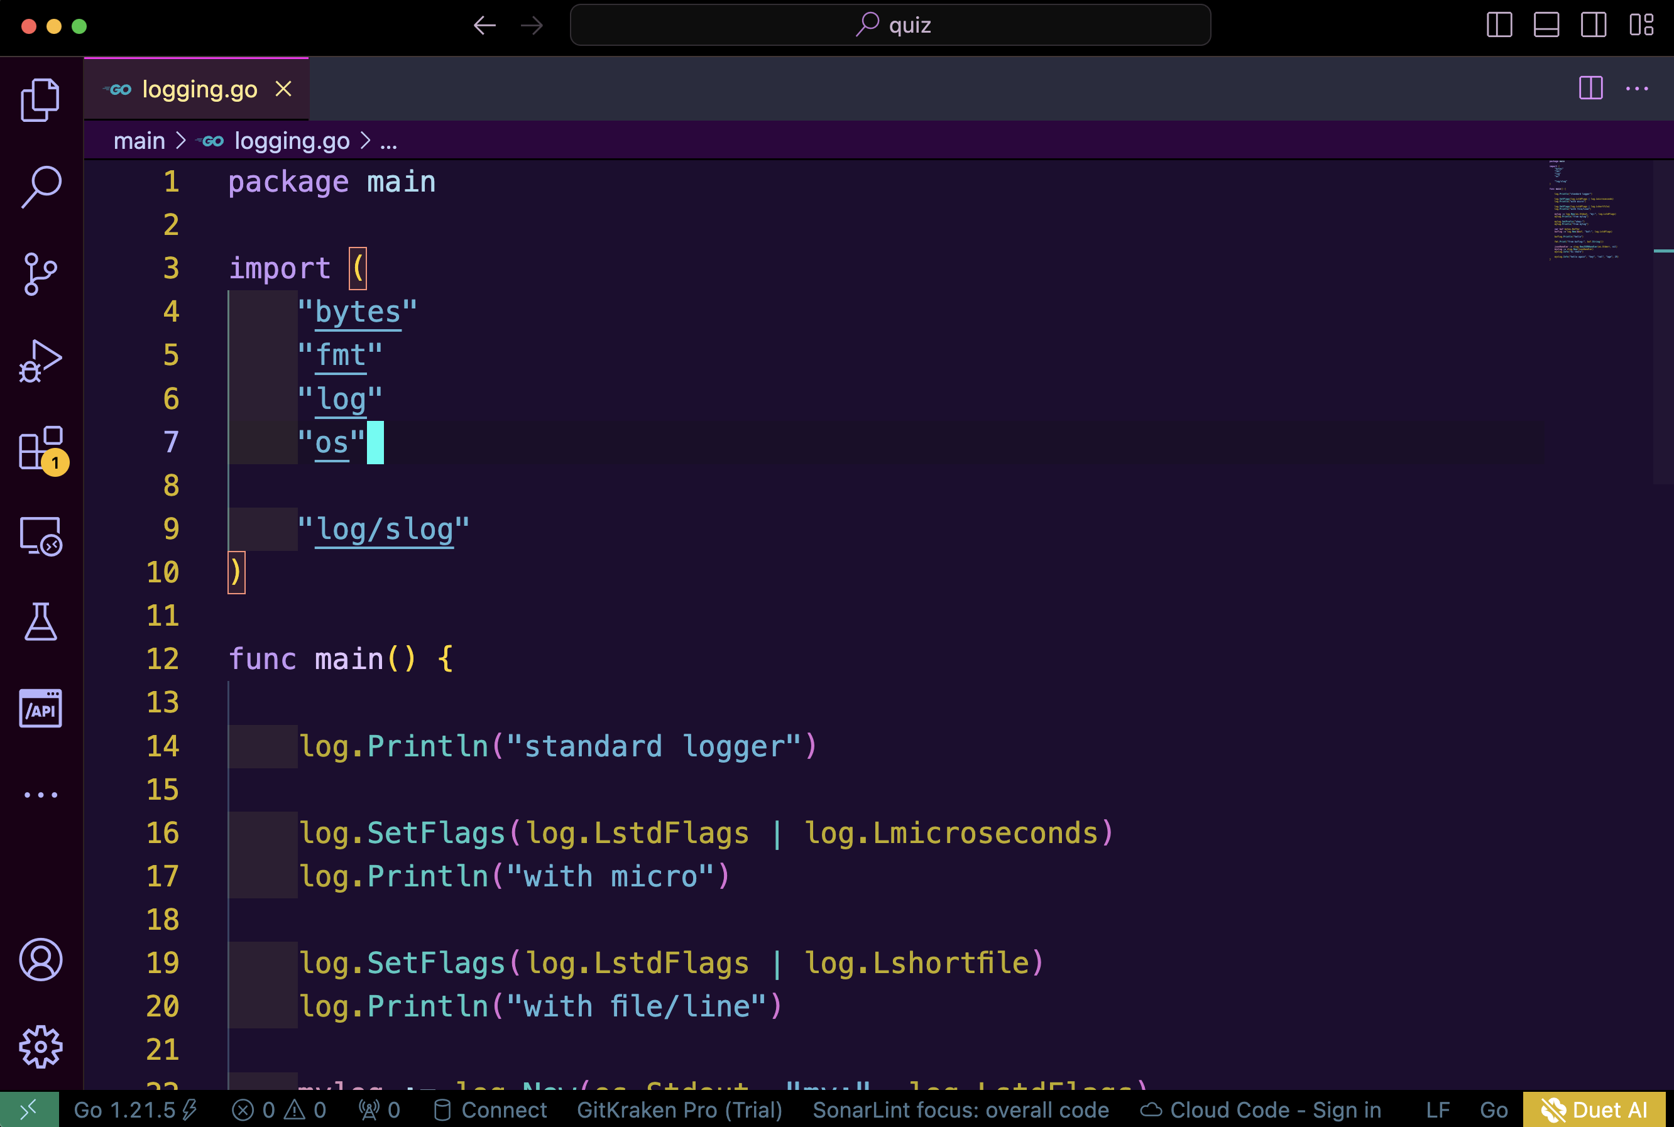Click the quiz command center search box
Image resolution: width=1674 pixels, height=1127 pixels.
pyautogui.click(x=890, y=25)
